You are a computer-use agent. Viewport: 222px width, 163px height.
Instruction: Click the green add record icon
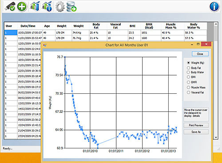tap(22, 6)
